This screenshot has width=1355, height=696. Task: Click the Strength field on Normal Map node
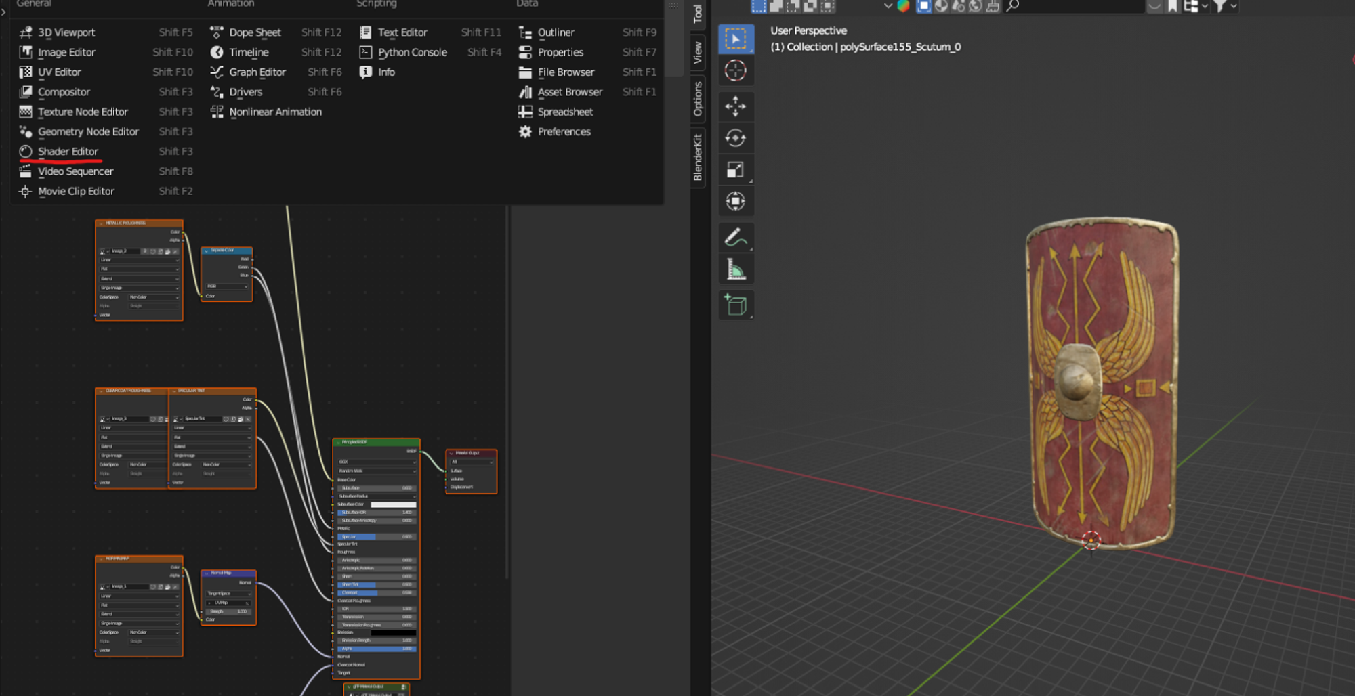point(228,611)
